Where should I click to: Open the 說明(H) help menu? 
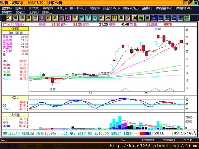pyautogui.click(x=47, y=12)
